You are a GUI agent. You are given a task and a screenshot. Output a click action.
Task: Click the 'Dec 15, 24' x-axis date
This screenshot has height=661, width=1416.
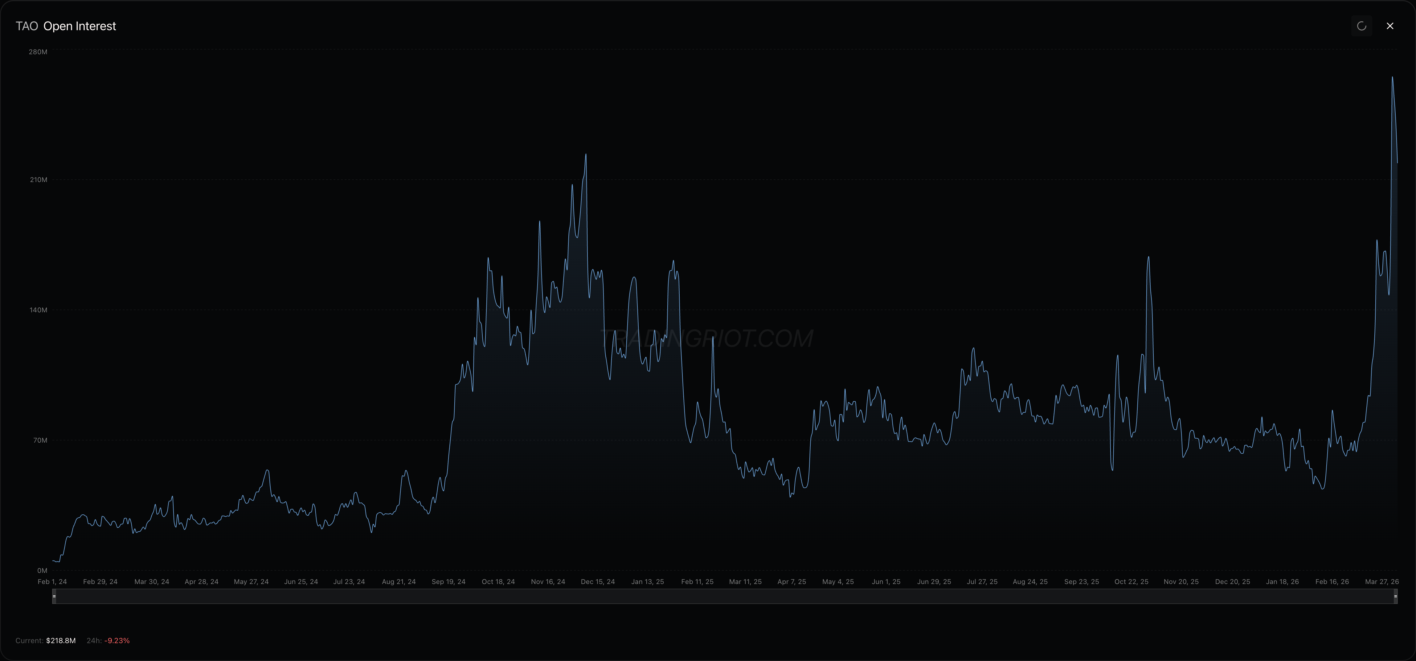(x=598, y=581)
